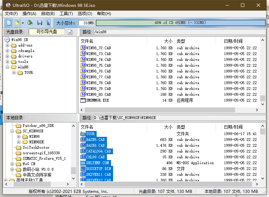The width and height of the screenshot is (269, 197).
Task: Select the WIN98_77.CAB file name
Action: click(x=98, y=77)
